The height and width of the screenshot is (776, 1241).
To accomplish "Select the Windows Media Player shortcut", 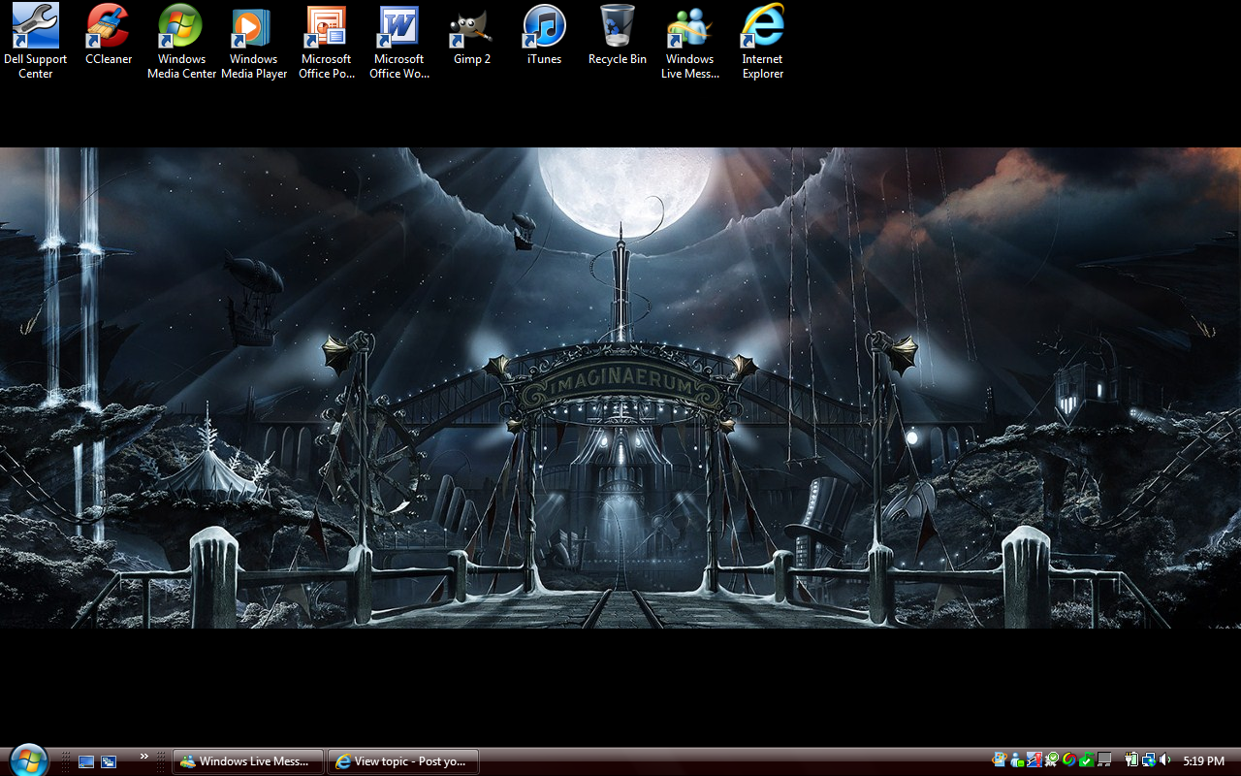I will [254, 27].
